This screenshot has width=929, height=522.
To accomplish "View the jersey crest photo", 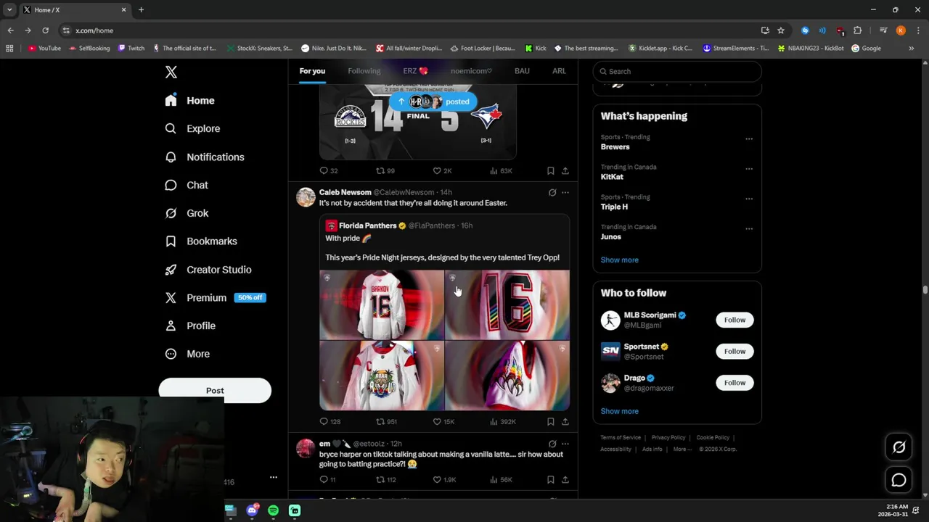I will [382, 376].
